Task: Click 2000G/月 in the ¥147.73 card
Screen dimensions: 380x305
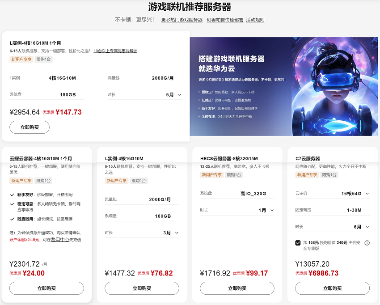Action: (x=163, y=78)
